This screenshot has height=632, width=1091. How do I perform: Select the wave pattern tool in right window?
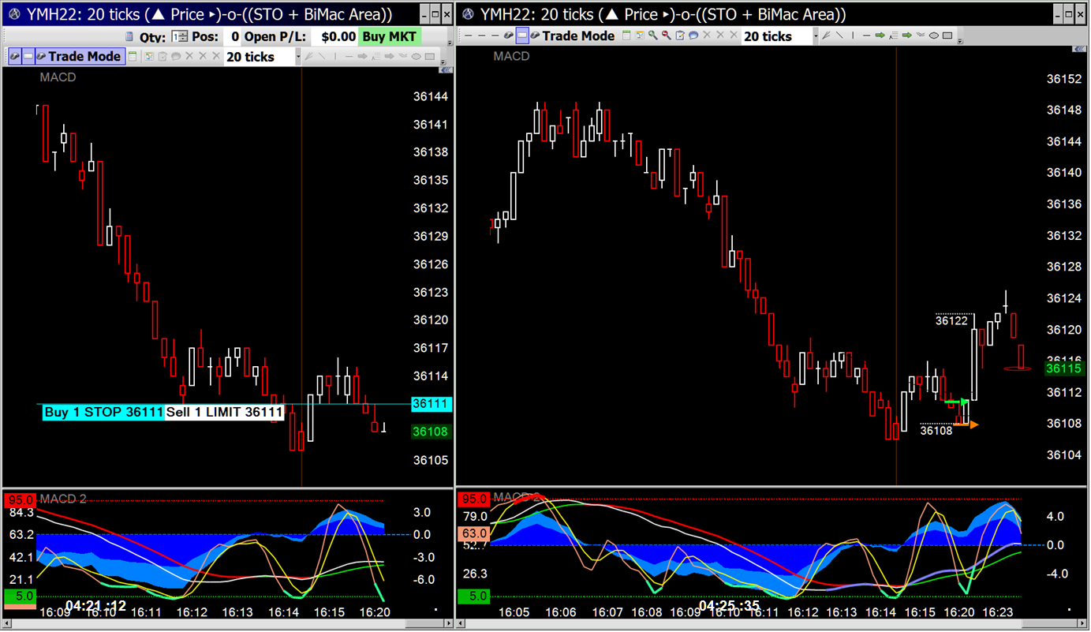coord(920,36)
